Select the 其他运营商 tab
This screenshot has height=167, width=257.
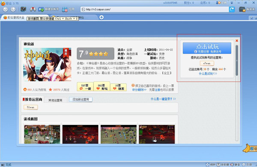click(55, 100)
